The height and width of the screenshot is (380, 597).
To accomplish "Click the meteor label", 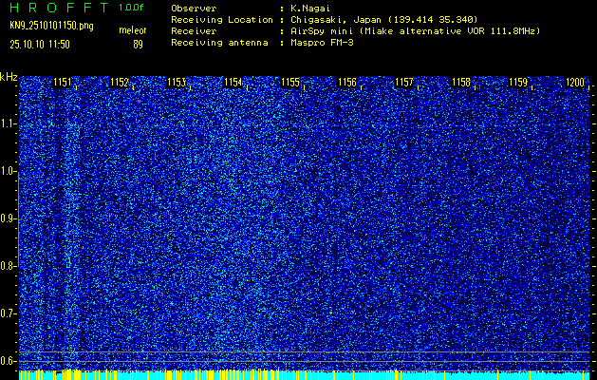I will 133,31.
